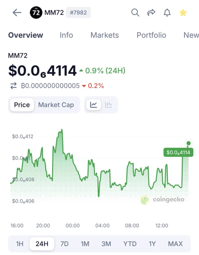The image size is (199, 255).
Task: Select the 1Y time range
Action: coord(152,244)
